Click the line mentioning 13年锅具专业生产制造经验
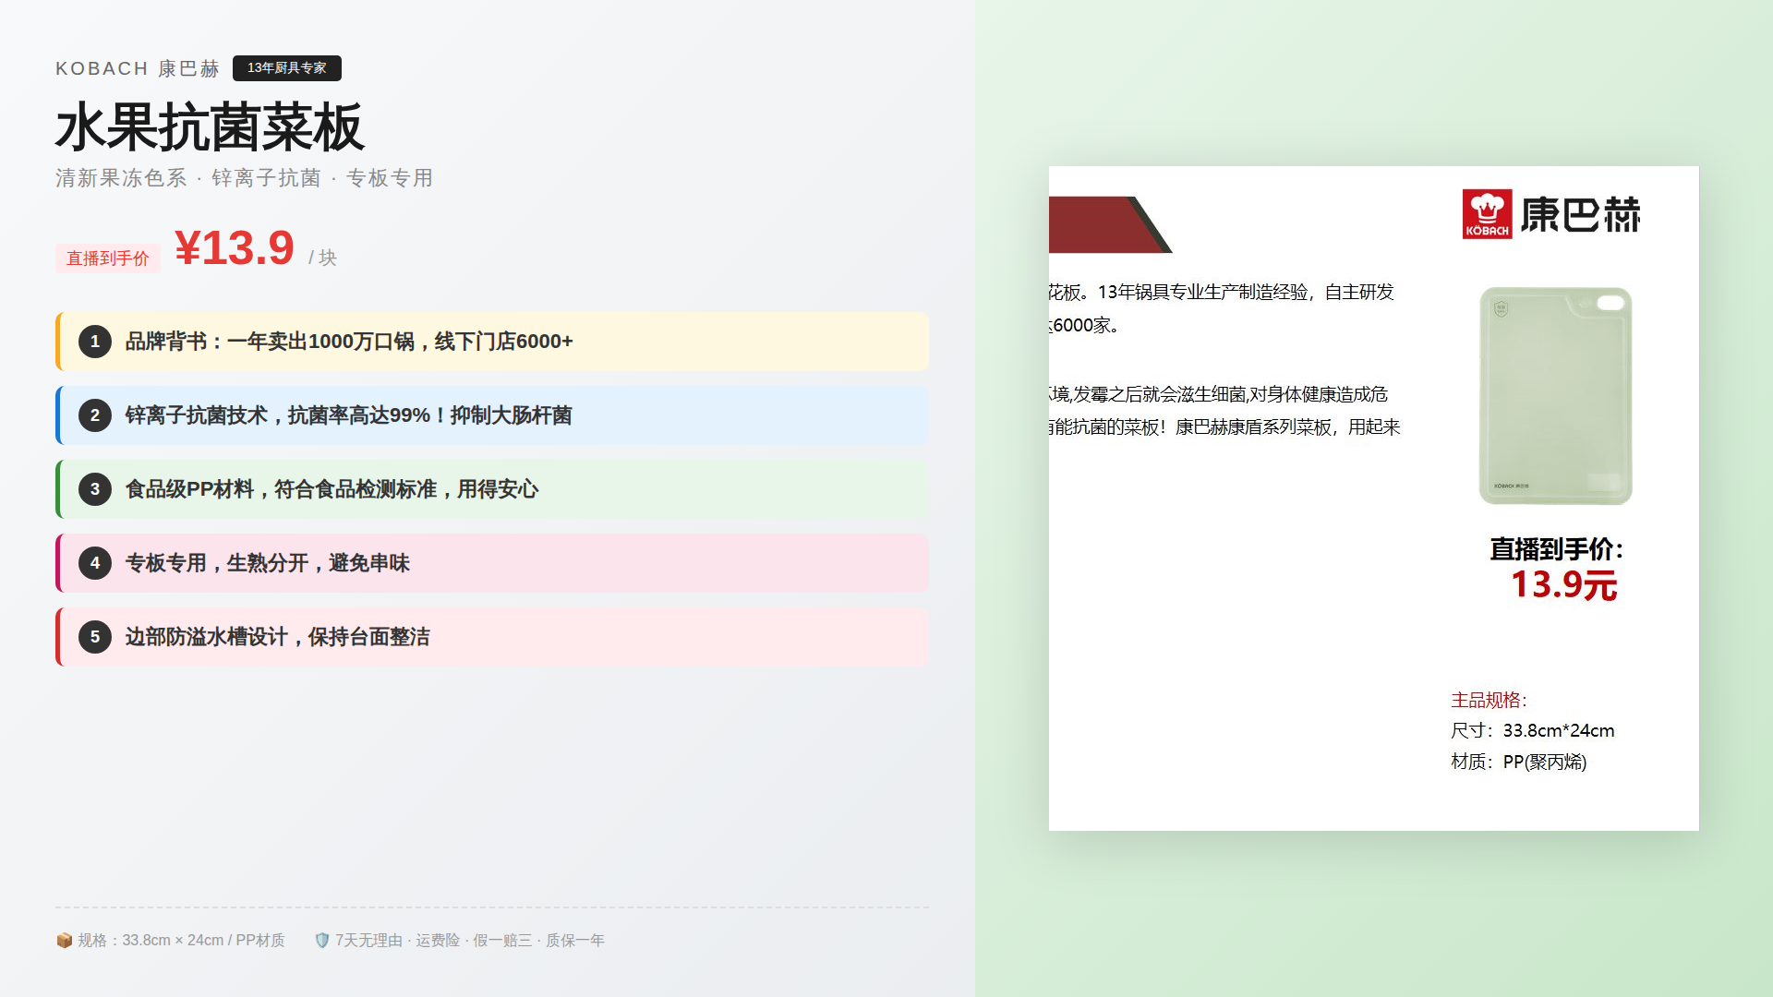Screen dimensions: 1773x997 point(1222,293)
